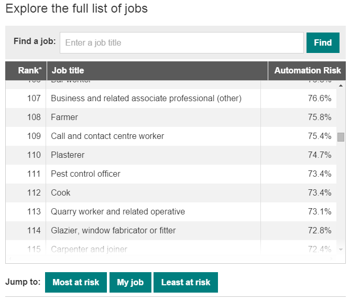Click the 75.8% automation risk value

coord(320,117)
